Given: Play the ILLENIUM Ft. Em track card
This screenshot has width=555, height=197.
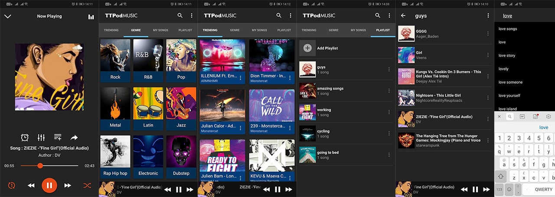Looking at the screenshot, I should pyautogui.click(x=222, y=61).
